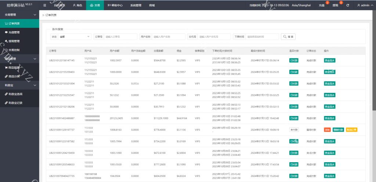Focus the 订单号 input field
Screen dimensions: 376x182
pos(120,37)
